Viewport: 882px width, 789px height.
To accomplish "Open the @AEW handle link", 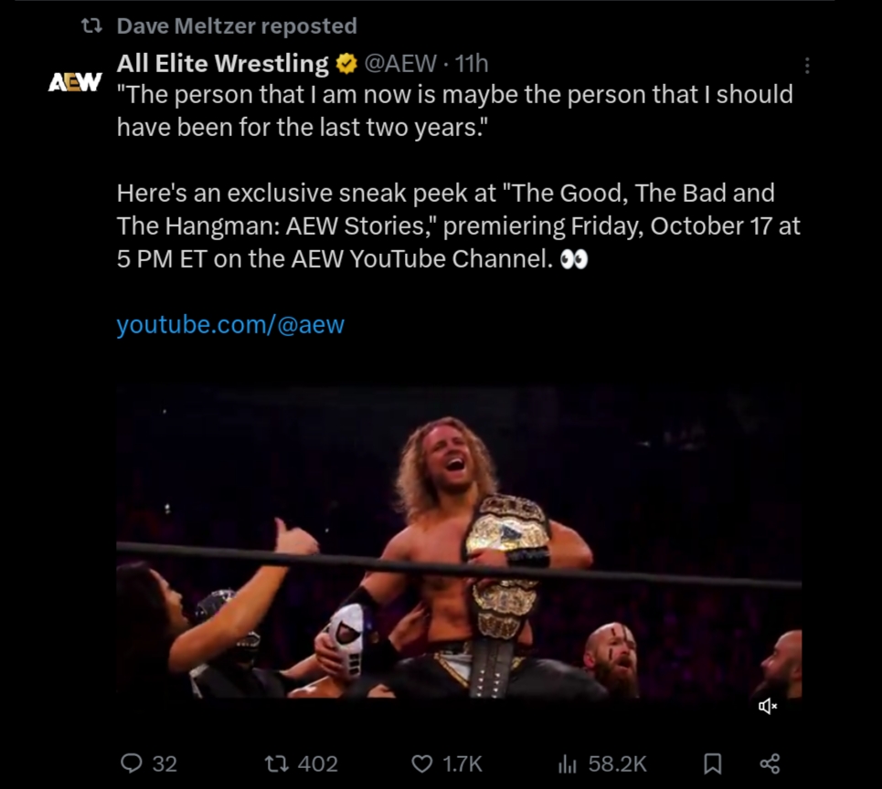I will point(400,64).
